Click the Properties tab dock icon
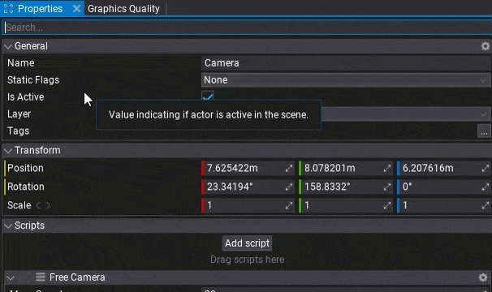The height and width of the screenshot is (292, 492). point(8,8)
